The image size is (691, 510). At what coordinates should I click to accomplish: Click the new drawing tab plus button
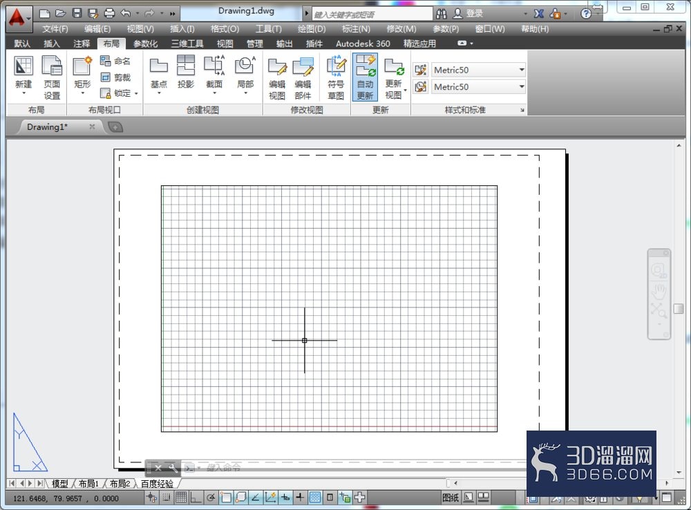pos(115,127)
